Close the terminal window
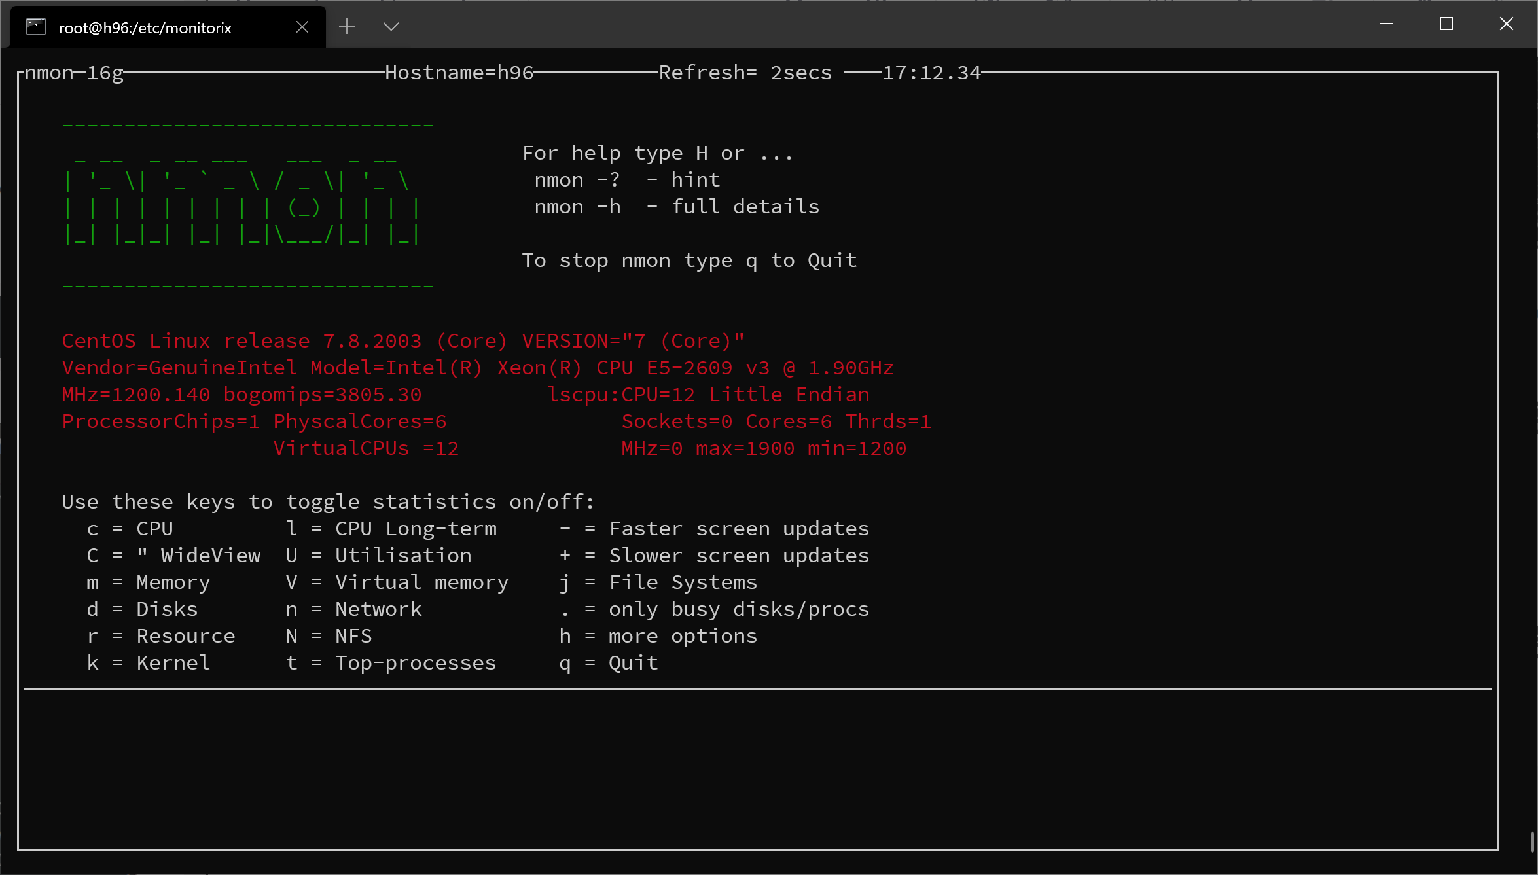This screenshot has height=875, width=1538. 1506,24
